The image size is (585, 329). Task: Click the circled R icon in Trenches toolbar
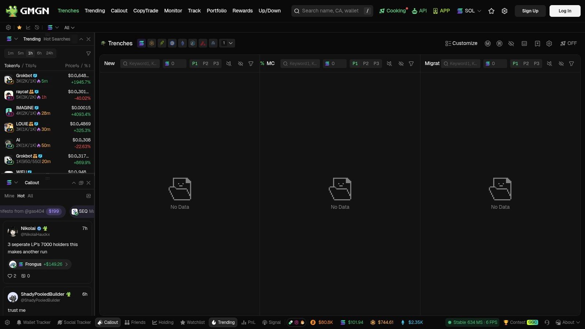[x=499, y=44]
